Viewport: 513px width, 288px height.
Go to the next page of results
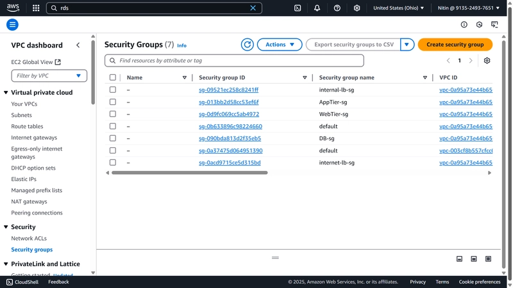(471, 60)
